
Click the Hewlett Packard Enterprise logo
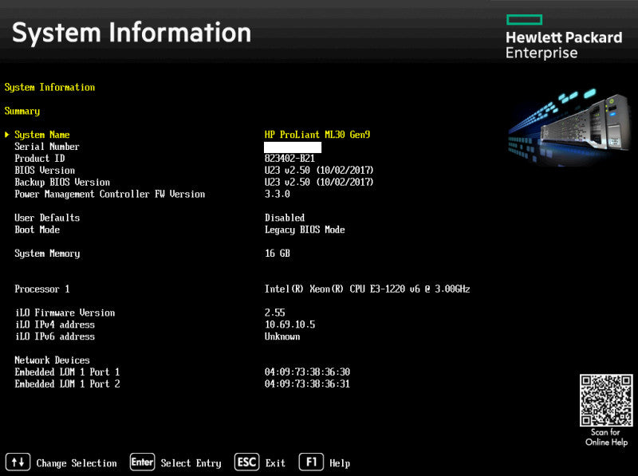tap(564, 37)
